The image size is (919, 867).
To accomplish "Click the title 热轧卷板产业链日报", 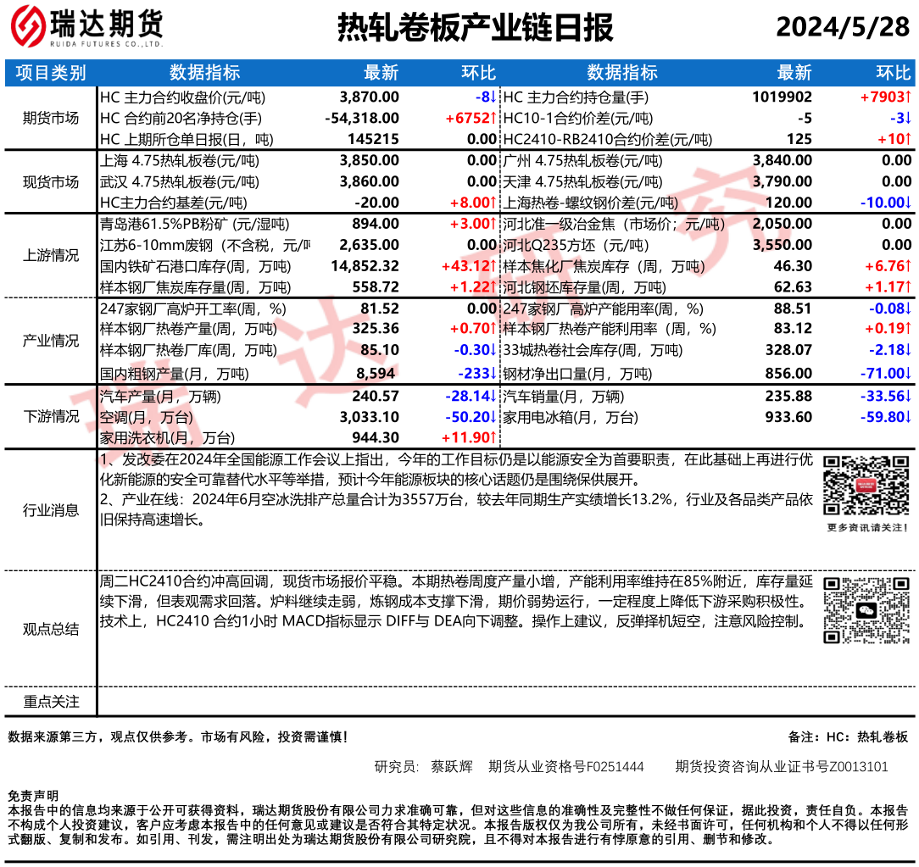I will pos(475,29).
